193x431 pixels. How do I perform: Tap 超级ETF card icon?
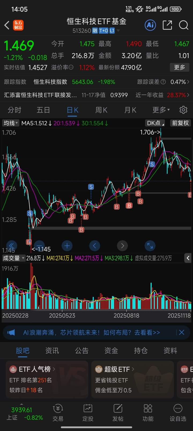click(x=99, y=369)
